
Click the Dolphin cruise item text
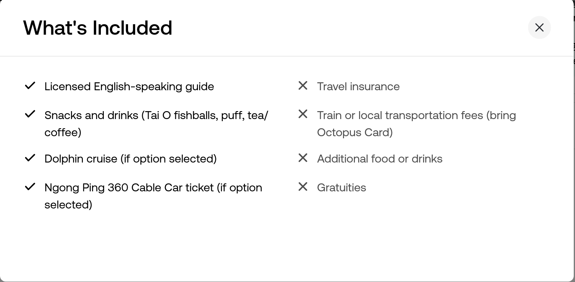tap(131, 159)
